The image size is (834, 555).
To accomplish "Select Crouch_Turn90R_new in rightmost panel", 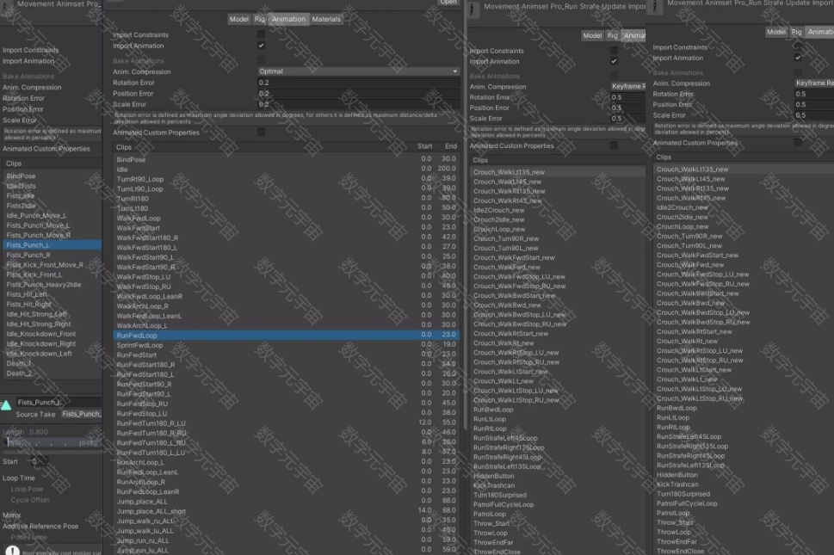I will (x=744, y=236).
